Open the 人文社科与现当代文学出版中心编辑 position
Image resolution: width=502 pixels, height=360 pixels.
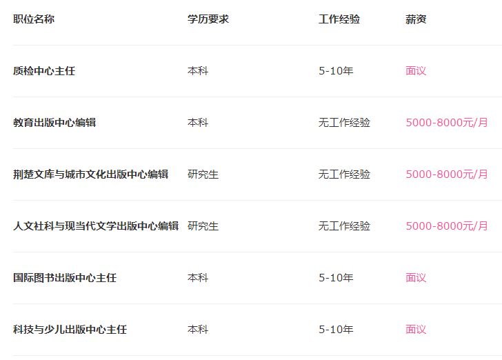(x=96, y=226)
